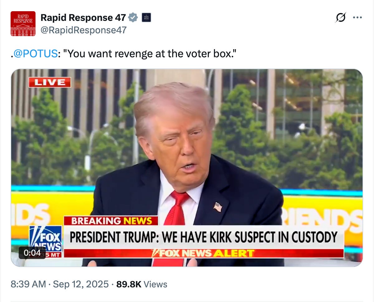375x302 pixels.
Task: Click the Sep 12, 2025 date
Action: 81,284
